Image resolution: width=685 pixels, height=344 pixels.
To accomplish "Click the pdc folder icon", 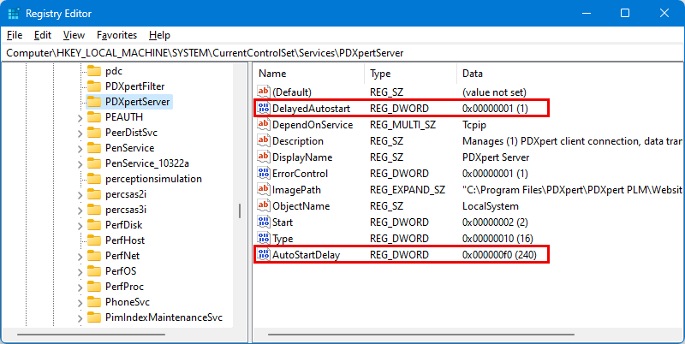I will click(x=94, y=71).
